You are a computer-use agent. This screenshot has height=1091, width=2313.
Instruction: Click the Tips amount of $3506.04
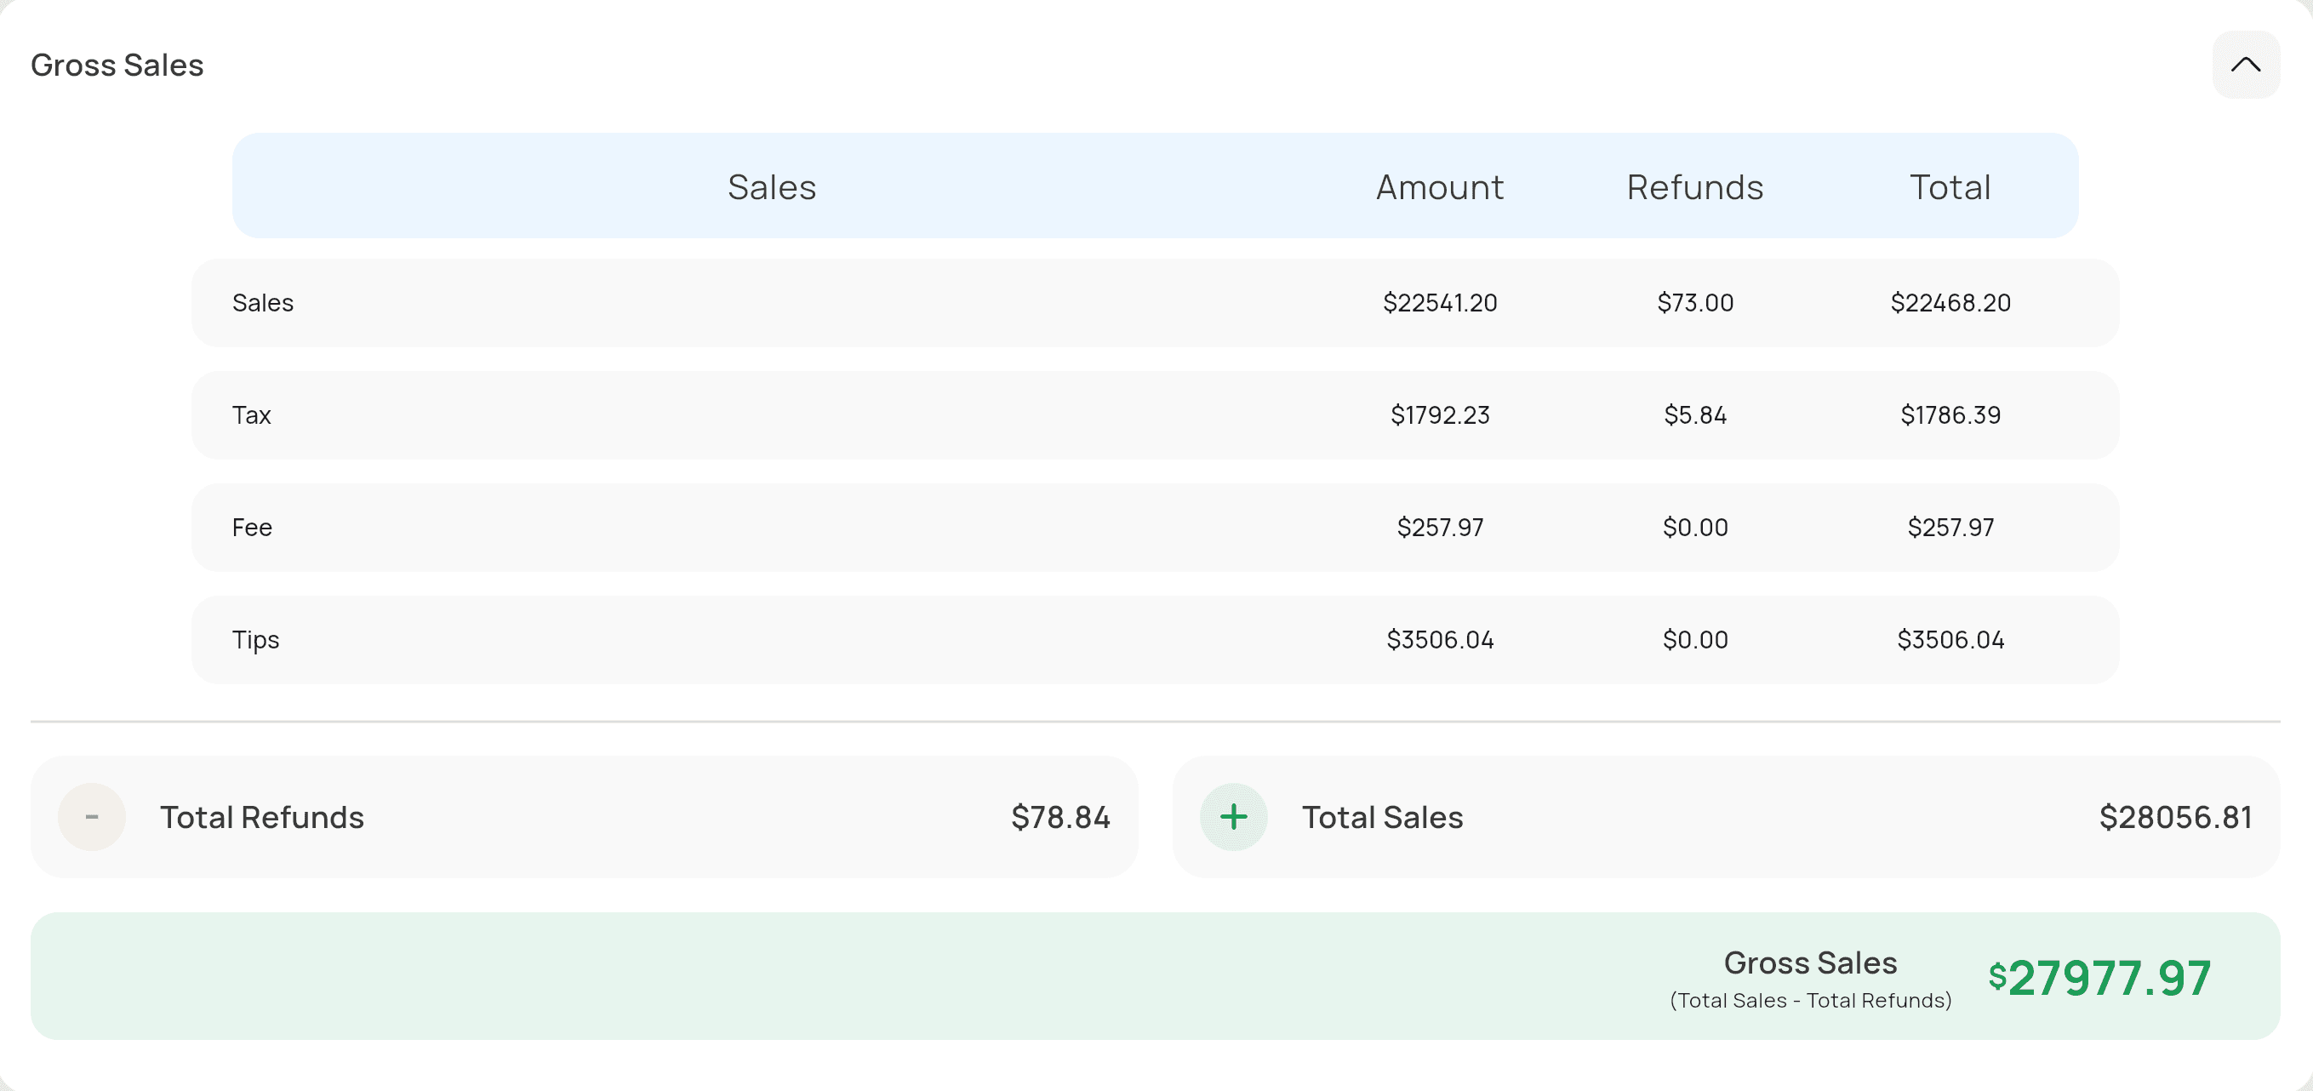[x=1440, y=639]
